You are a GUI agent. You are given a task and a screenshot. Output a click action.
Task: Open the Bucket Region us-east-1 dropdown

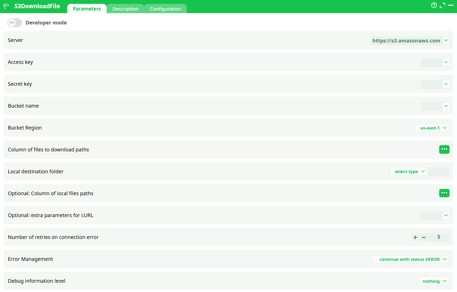click(432, 128)
